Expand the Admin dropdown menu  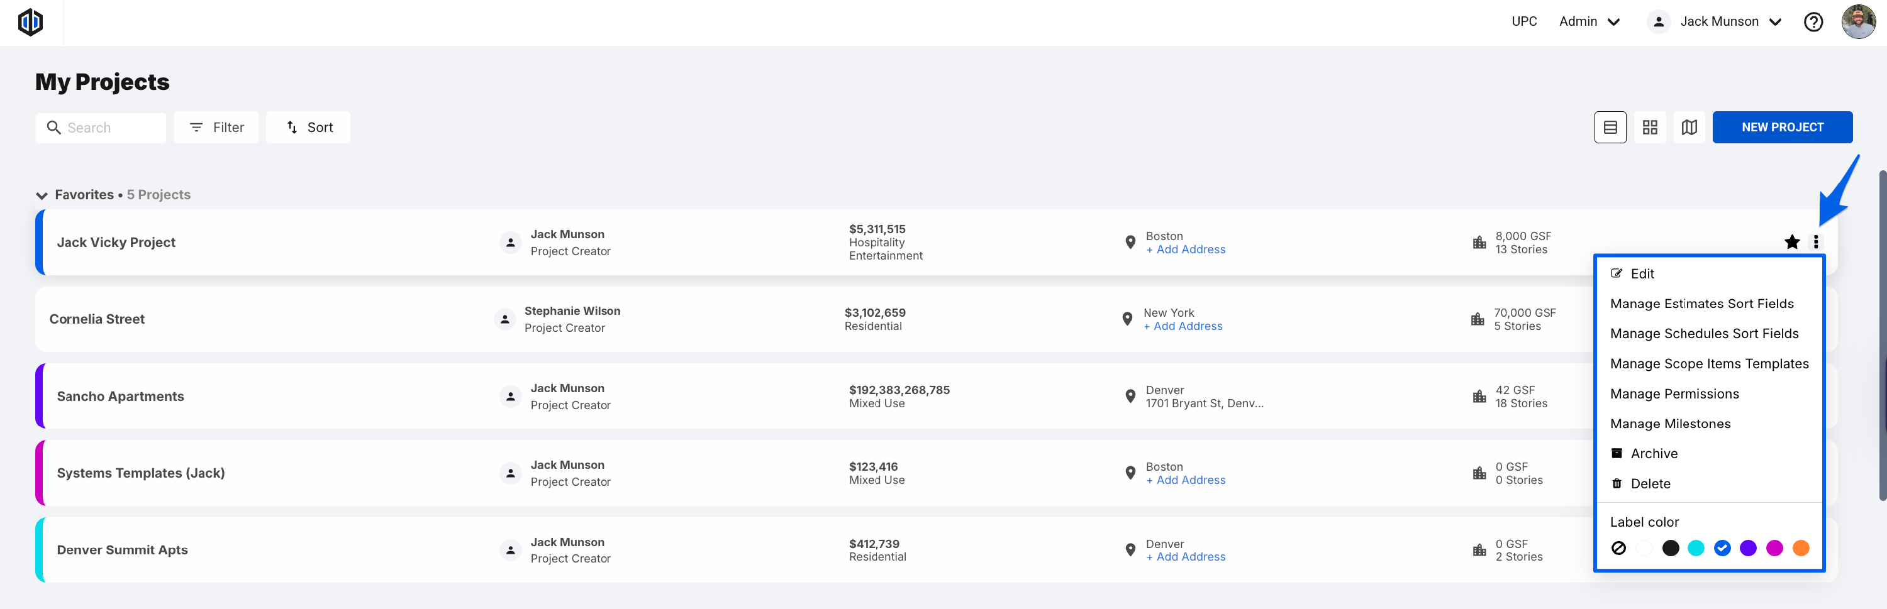(1589, 22)
